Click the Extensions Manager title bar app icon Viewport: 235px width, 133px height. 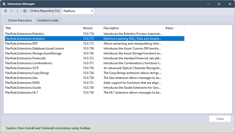(4, 4)
